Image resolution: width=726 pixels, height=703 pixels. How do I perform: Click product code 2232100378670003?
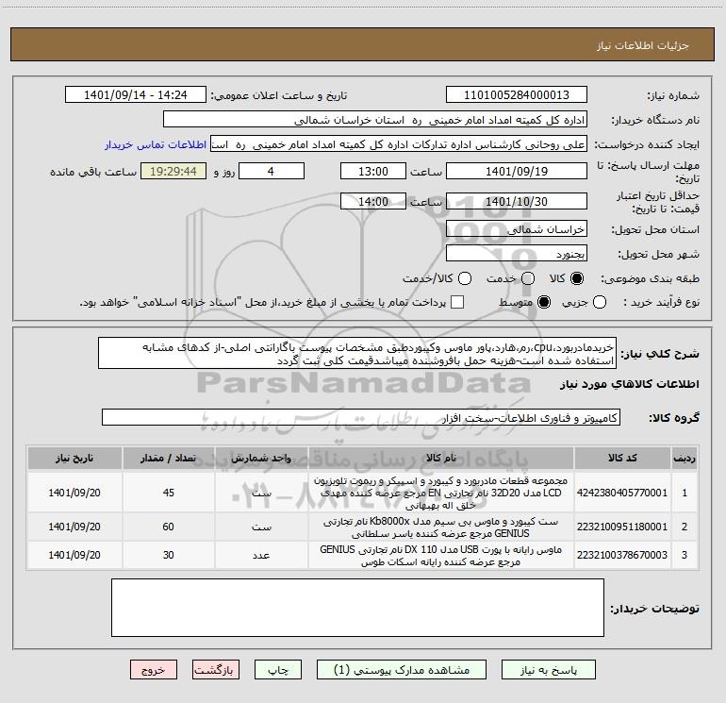tap(622, 555)
